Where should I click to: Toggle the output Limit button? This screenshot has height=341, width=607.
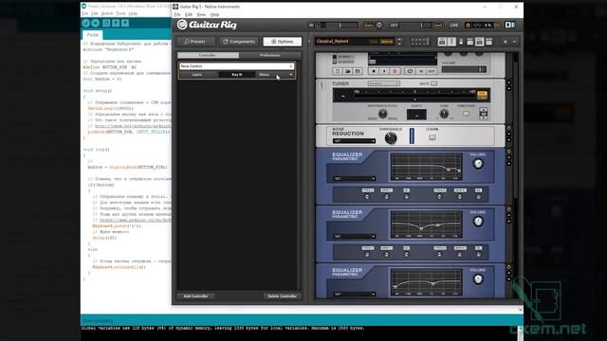click(x=438, y=26)
